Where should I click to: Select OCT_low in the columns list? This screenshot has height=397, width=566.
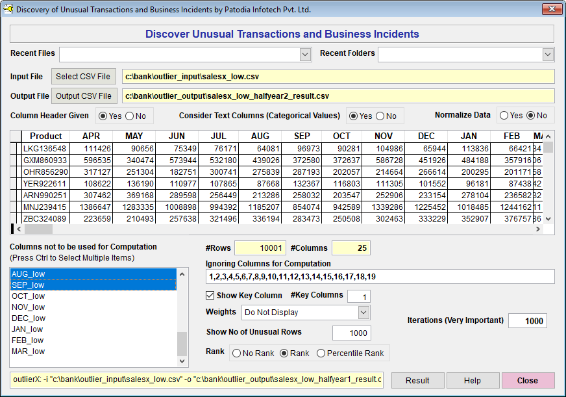click(29, 296)
